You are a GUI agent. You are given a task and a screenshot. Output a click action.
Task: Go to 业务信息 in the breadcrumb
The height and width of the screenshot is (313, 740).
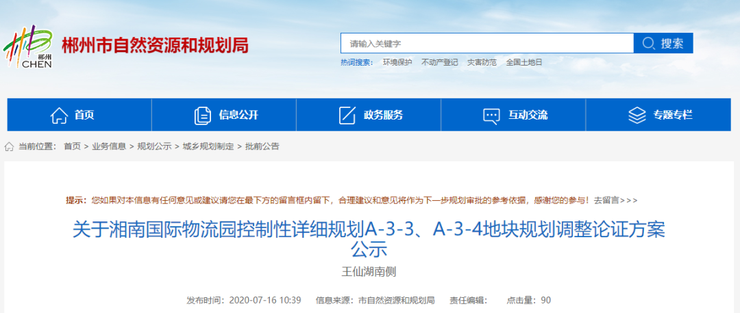tap(109, 146)
